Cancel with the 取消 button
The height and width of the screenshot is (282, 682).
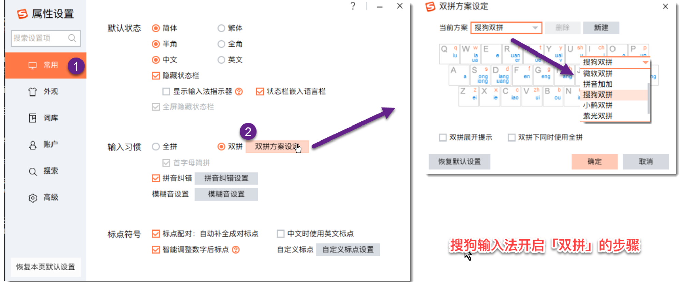(x=646, y=162)
